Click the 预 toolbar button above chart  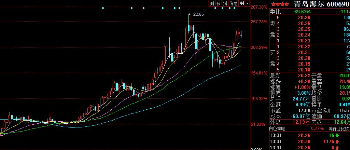click(x=219, y=3)
